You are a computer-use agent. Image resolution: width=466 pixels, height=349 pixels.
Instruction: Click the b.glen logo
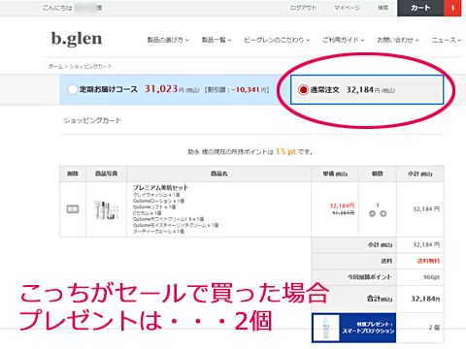[x=77, y=39]
